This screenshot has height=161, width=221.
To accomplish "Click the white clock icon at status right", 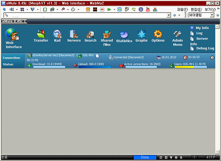I will click(x=212, y=57).
